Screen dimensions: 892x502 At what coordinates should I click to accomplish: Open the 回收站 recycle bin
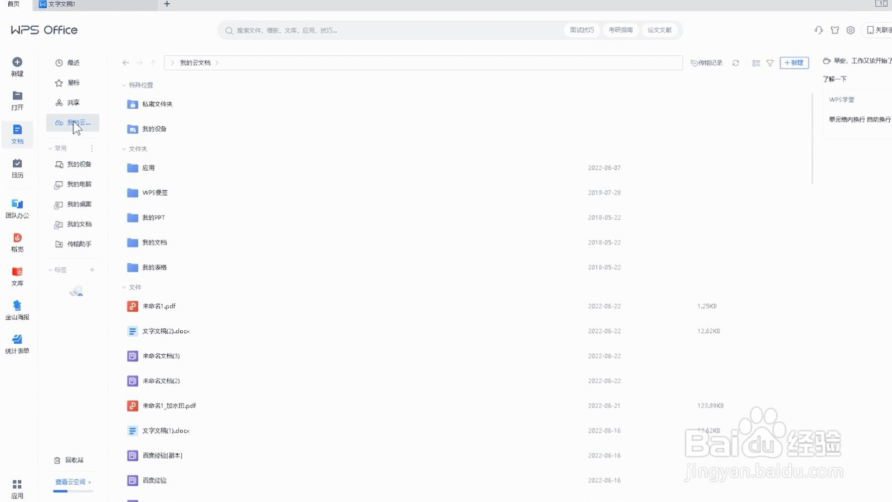(x=69, y=460)
